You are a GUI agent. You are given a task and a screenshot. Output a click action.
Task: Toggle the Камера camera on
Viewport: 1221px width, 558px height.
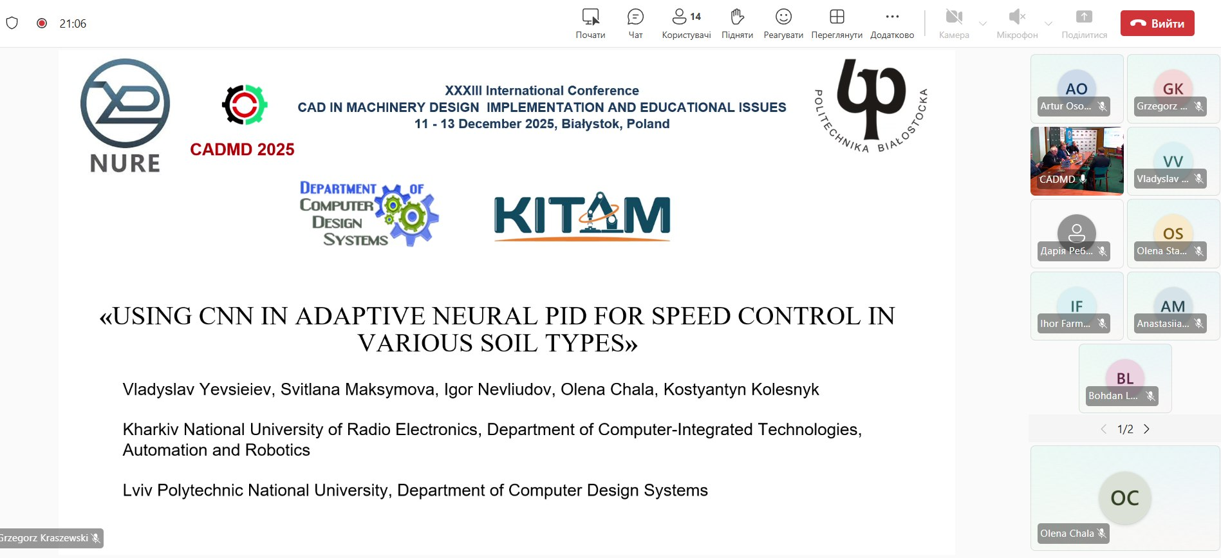[x=953, y=23]
